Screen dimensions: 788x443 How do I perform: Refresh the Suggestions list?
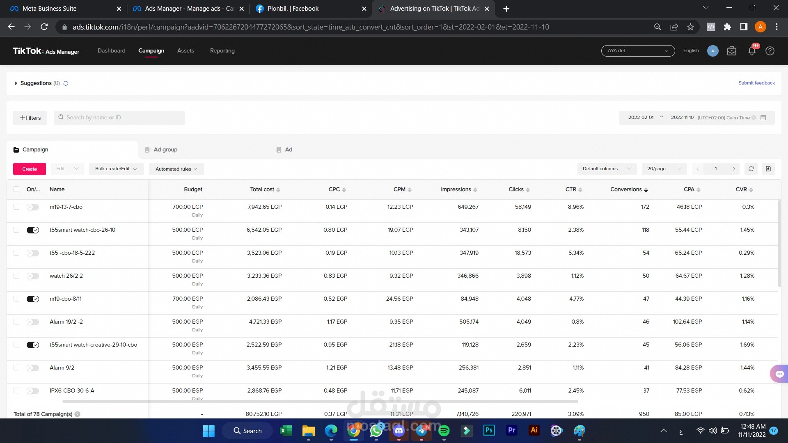point(66,83)
